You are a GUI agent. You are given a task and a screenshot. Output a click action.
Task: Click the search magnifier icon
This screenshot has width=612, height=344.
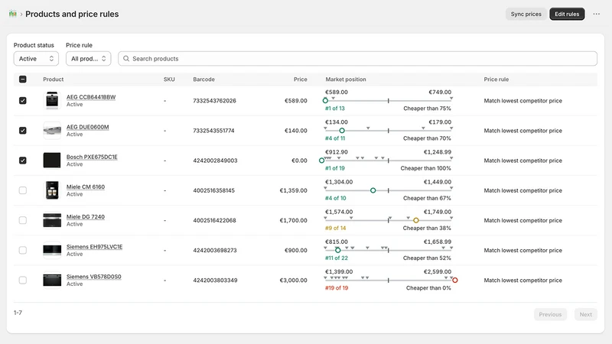pos(126,59)
